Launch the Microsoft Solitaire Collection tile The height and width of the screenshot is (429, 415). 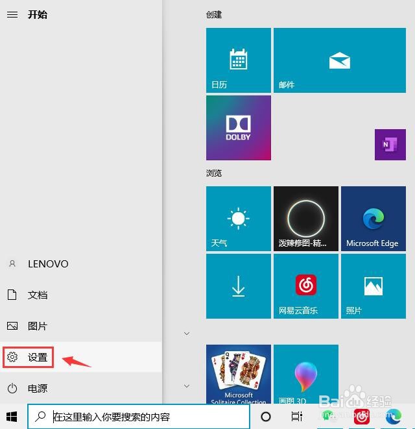pyautogui.click(x=239, y=374)
